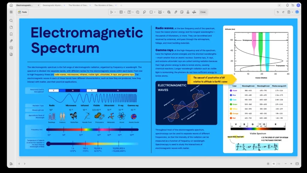Click the undo arrow

coord(278,12)
